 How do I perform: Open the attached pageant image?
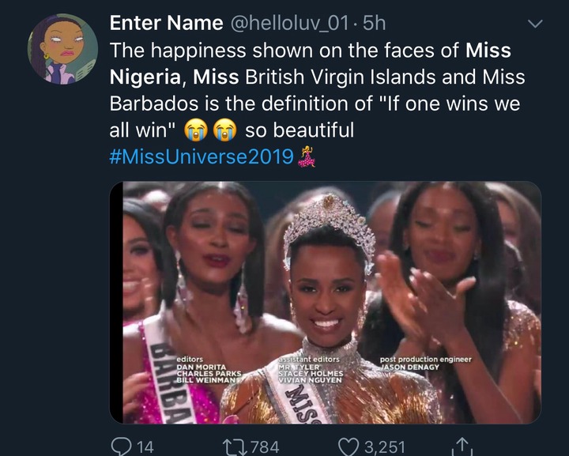coord(325,302)
